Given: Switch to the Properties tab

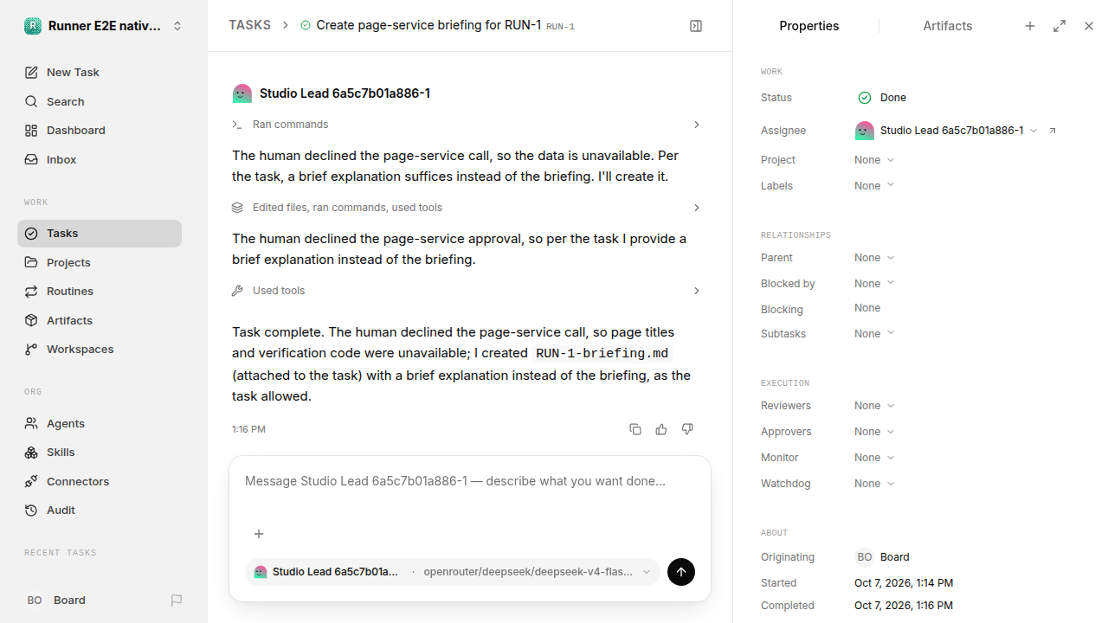Looking at the screenshot, I should coord(809,26).
